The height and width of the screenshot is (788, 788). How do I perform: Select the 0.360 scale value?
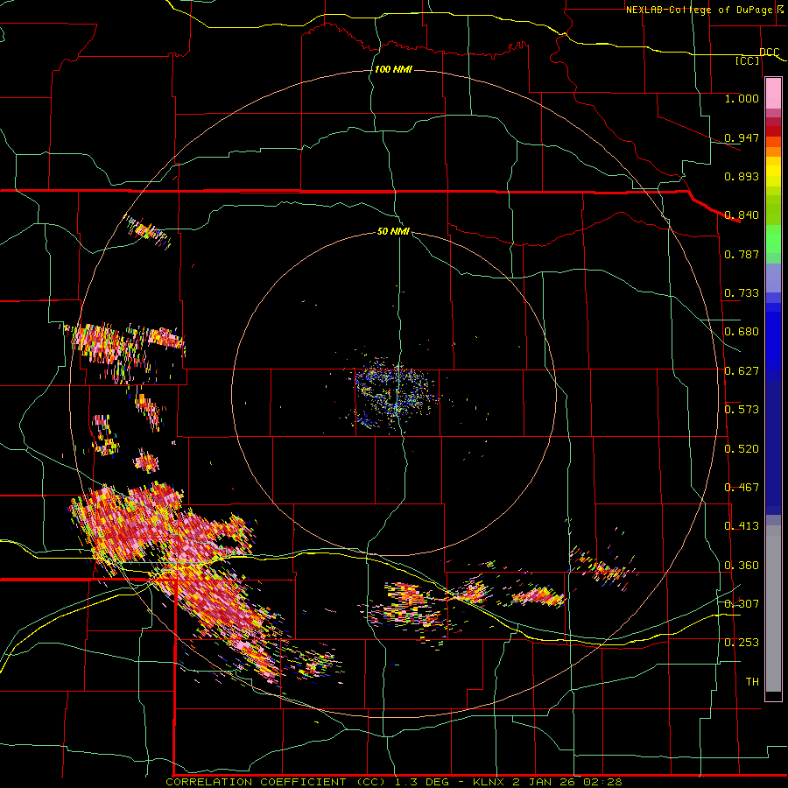[742, 566]
